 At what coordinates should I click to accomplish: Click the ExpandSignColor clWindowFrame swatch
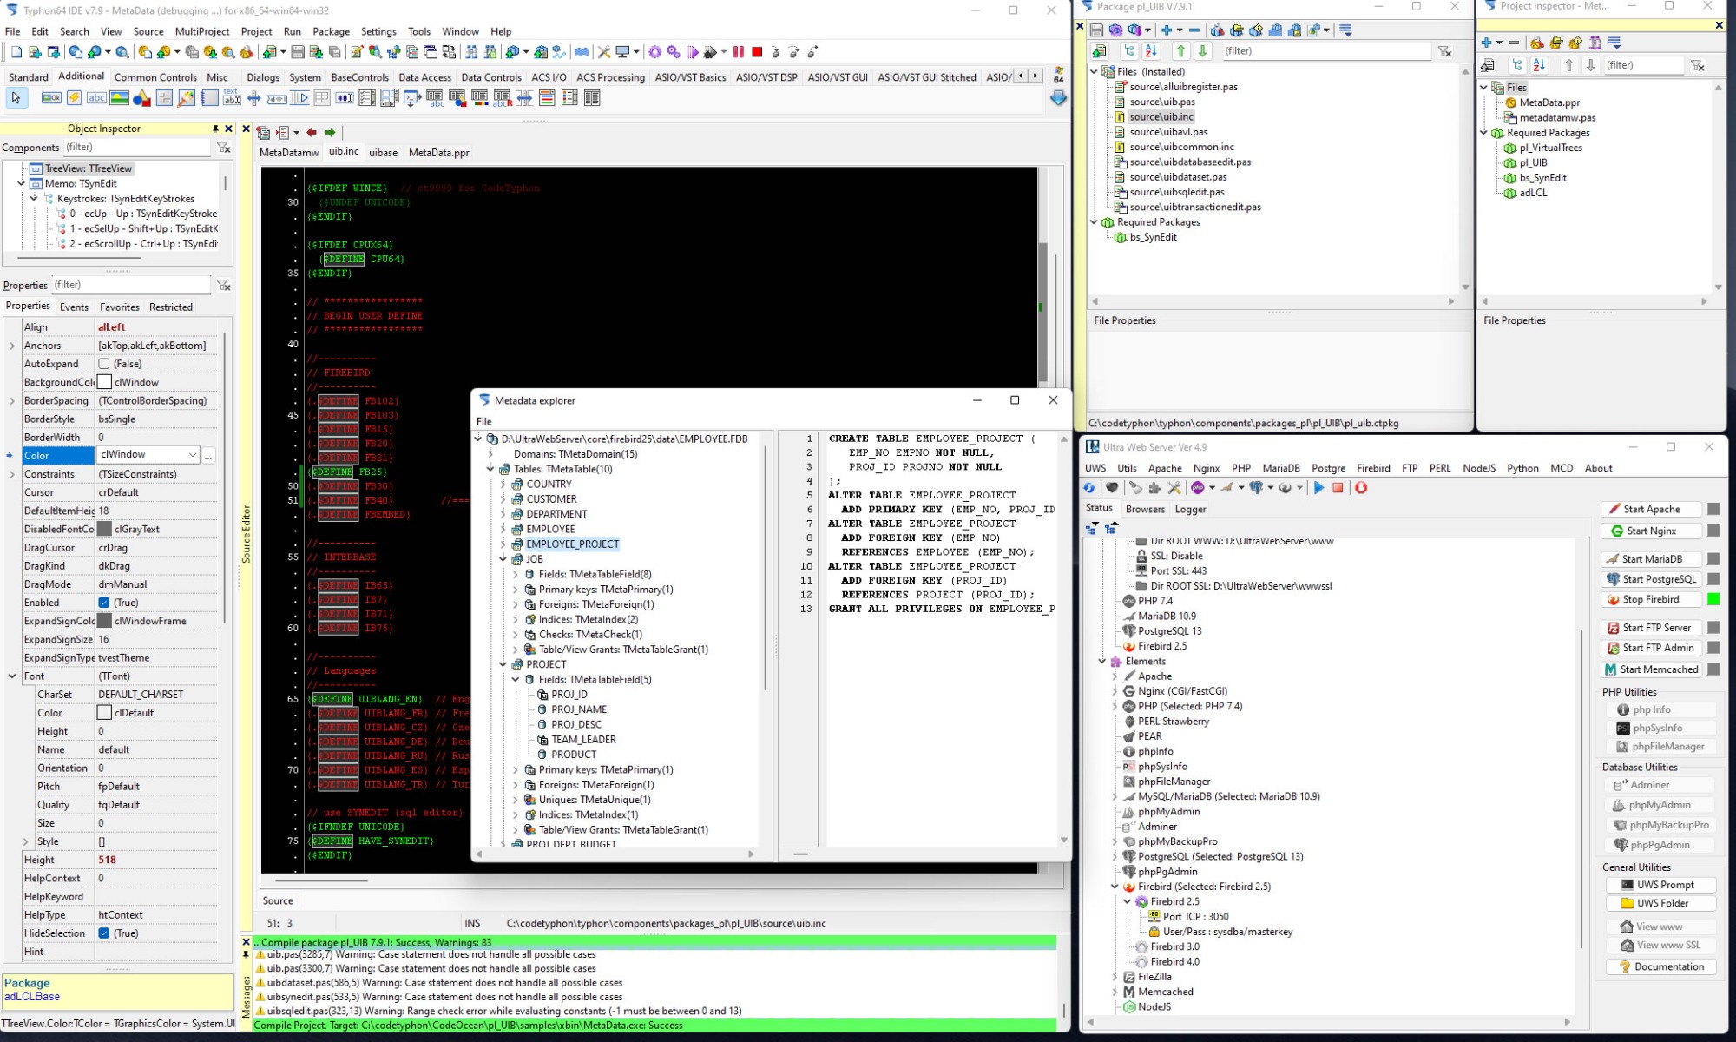(x=104, y=621)
